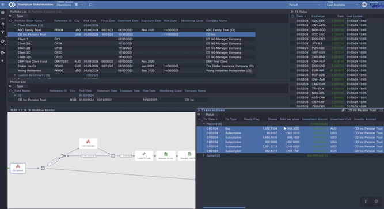
Task: Click the collapse-all dash in Transactions header
Action: pos(199,119)
